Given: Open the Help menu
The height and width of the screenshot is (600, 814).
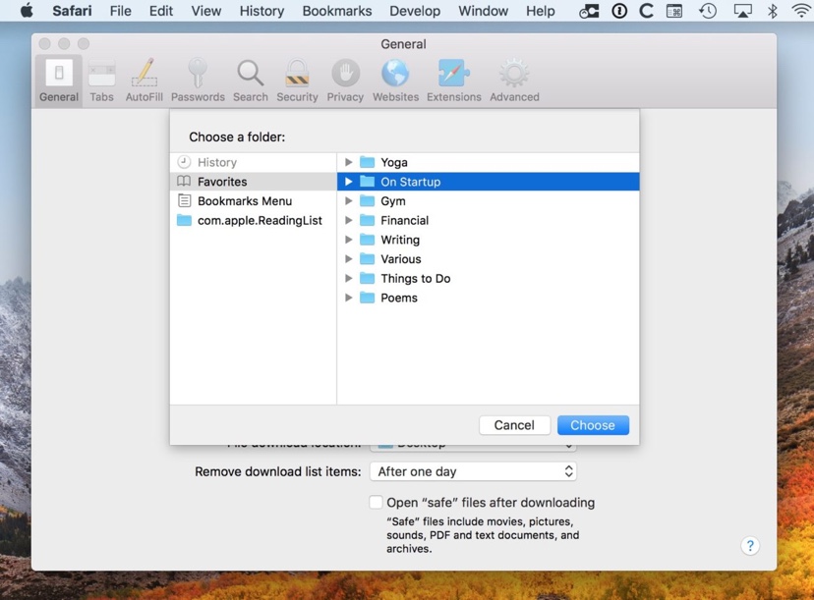Looking at the screenshot, I should click(x=541, y=11).
